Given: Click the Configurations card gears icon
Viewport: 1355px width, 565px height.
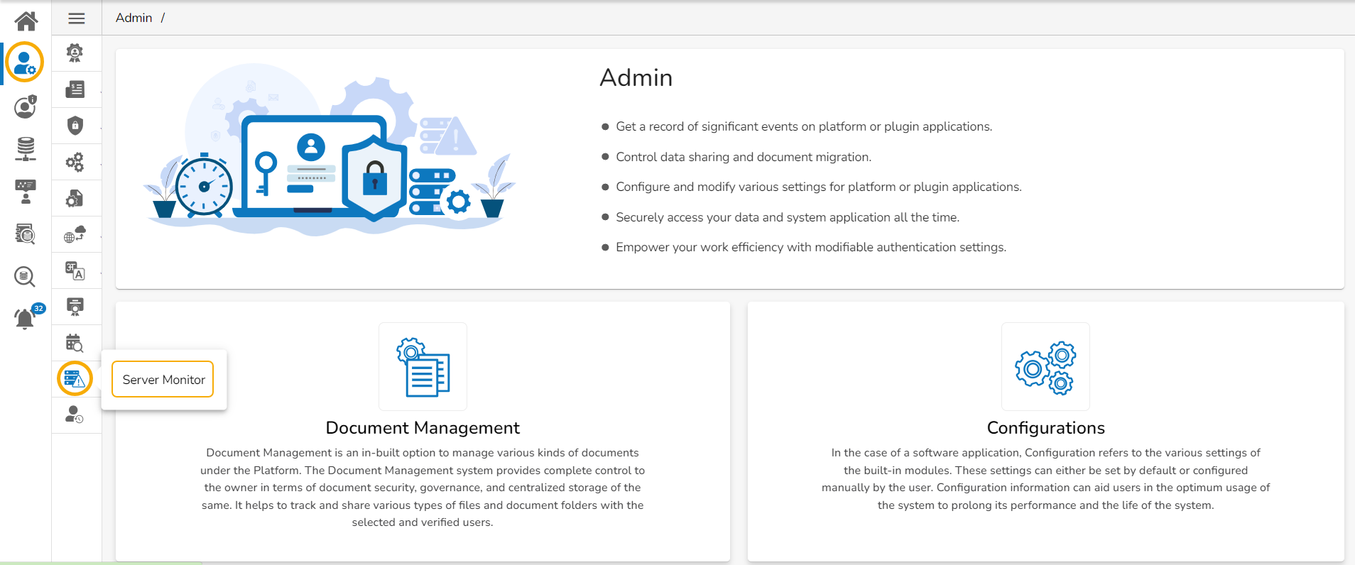Looking at the screenshot, I should (x=1045, y=366).
